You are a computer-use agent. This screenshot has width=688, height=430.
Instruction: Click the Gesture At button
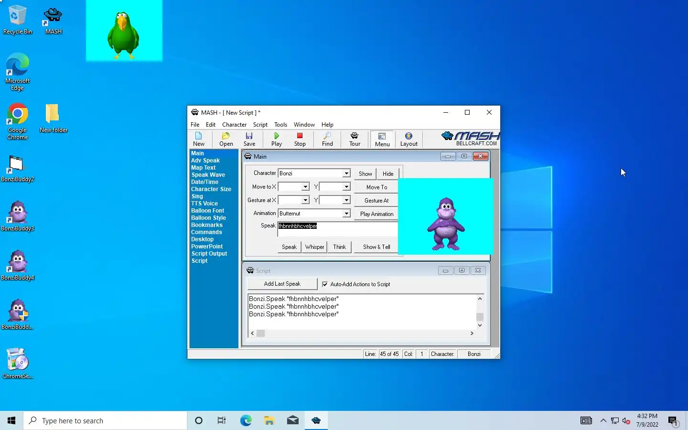click(x=376, y=201)
